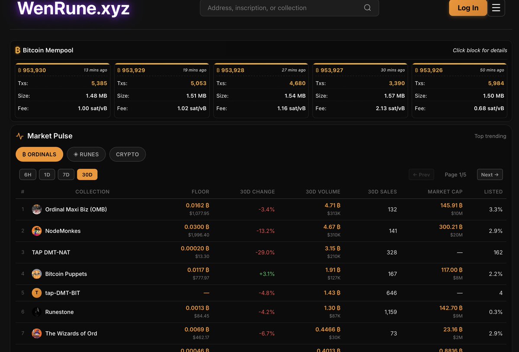
Task: Select the 30D timeframe
Action: (87, 174)
